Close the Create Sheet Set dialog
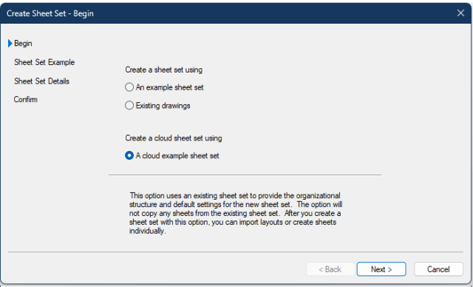Viewport: 473px width, 287px height. 460,13
